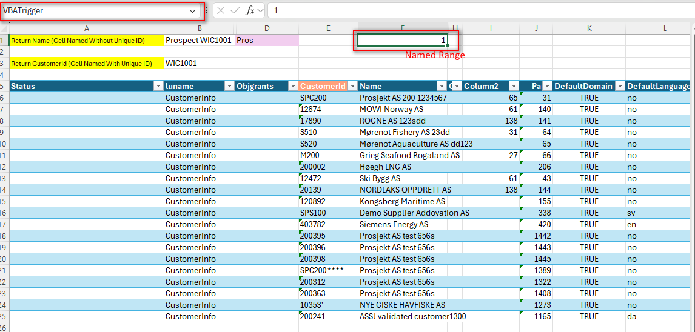Click the Cancel X icon in formula bar
This screenshot has height=332, width=695.
221,10
